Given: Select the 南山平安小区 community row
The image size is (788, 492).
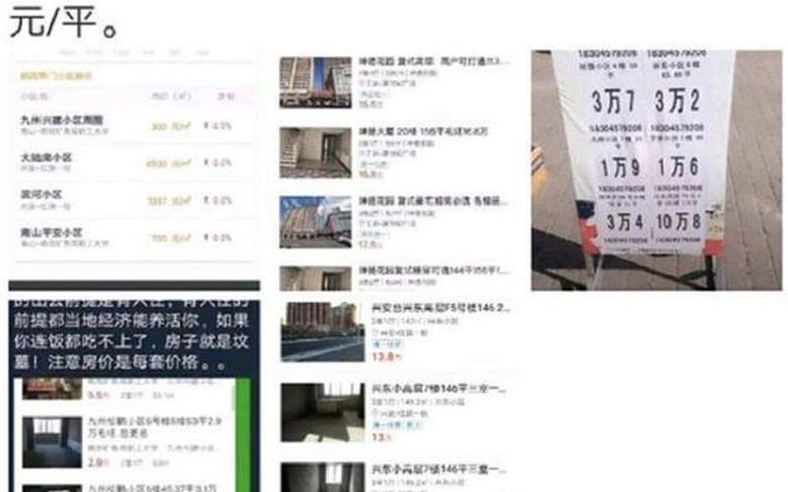Looking at the screenshot, I should [x=133, y=237].
